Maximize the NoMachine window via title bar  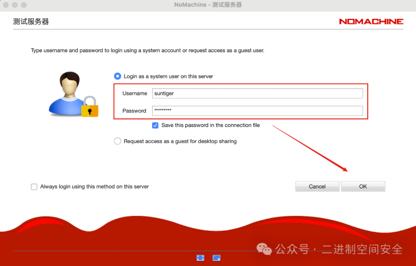[24, 5]
